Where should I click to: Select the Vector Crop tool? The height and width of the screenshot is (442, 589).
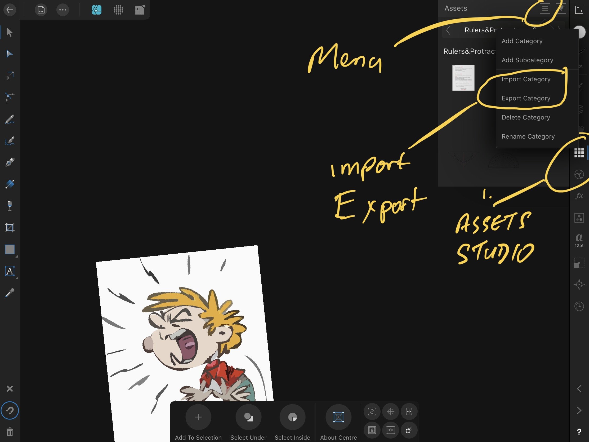10,228
